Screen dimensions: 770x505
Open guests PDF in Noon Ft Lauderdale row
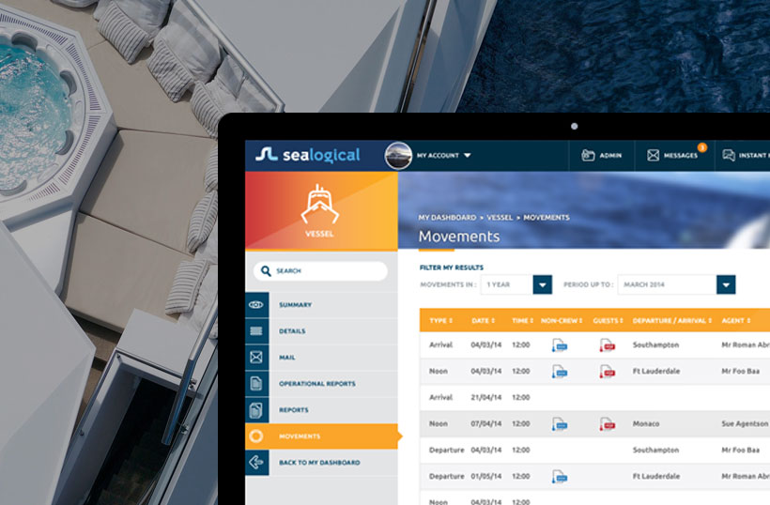(x=607, y=372)
